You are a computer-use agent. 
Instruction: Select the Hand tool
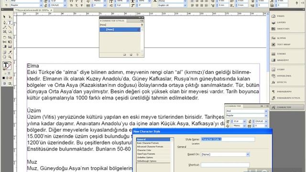tap(4, 57)
